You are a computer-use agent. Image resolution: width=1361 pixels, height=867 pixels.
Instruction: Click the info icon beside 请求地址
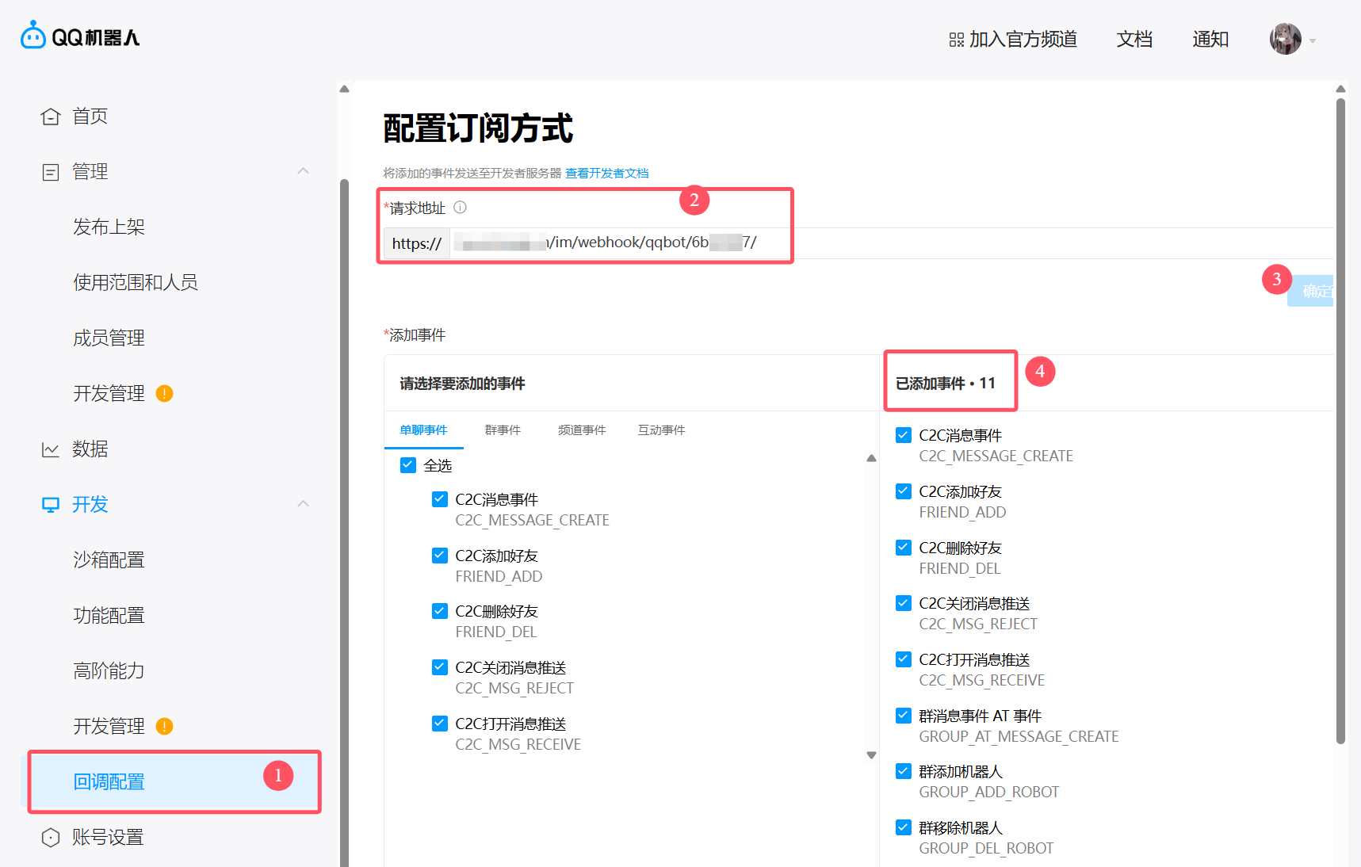461,207
